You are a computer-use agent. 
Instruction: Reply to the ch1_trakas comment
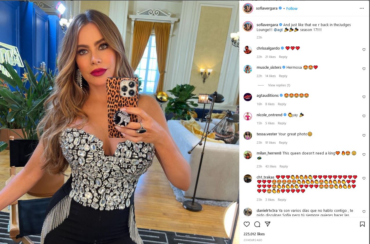[282, 200]
